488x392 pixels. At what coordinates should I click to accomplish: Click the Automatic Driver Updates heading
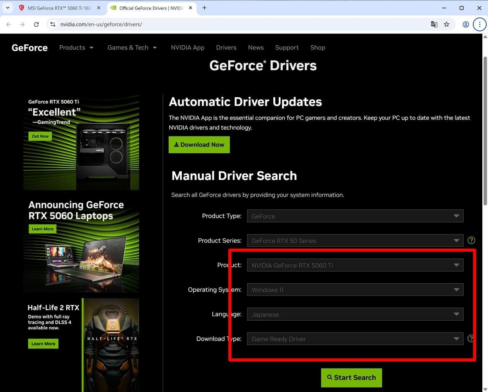click(x=246, y=102)
